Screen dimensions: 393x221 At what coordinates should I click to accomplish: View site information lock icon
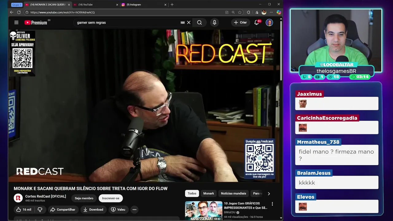[x=27, y=12]
